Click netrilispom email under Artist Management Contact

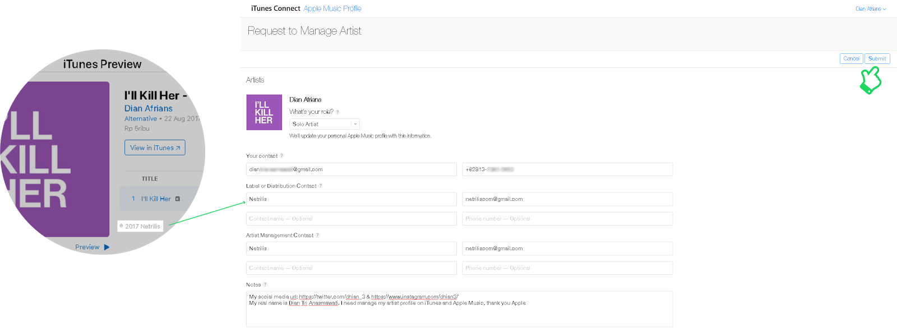pyautogui.click(x=567, y=249)
